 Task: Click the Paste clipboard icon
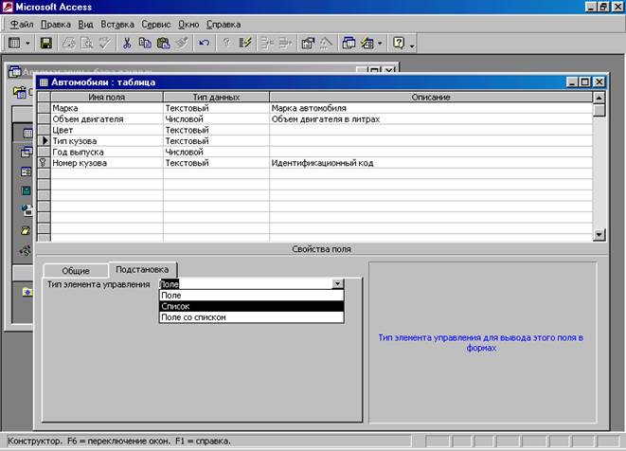[x=162, y=44]
